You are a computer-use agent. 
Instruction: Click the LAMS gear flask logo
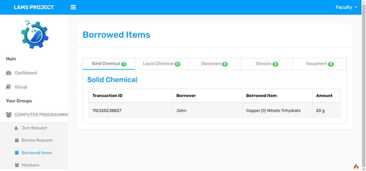coord(35,34)
